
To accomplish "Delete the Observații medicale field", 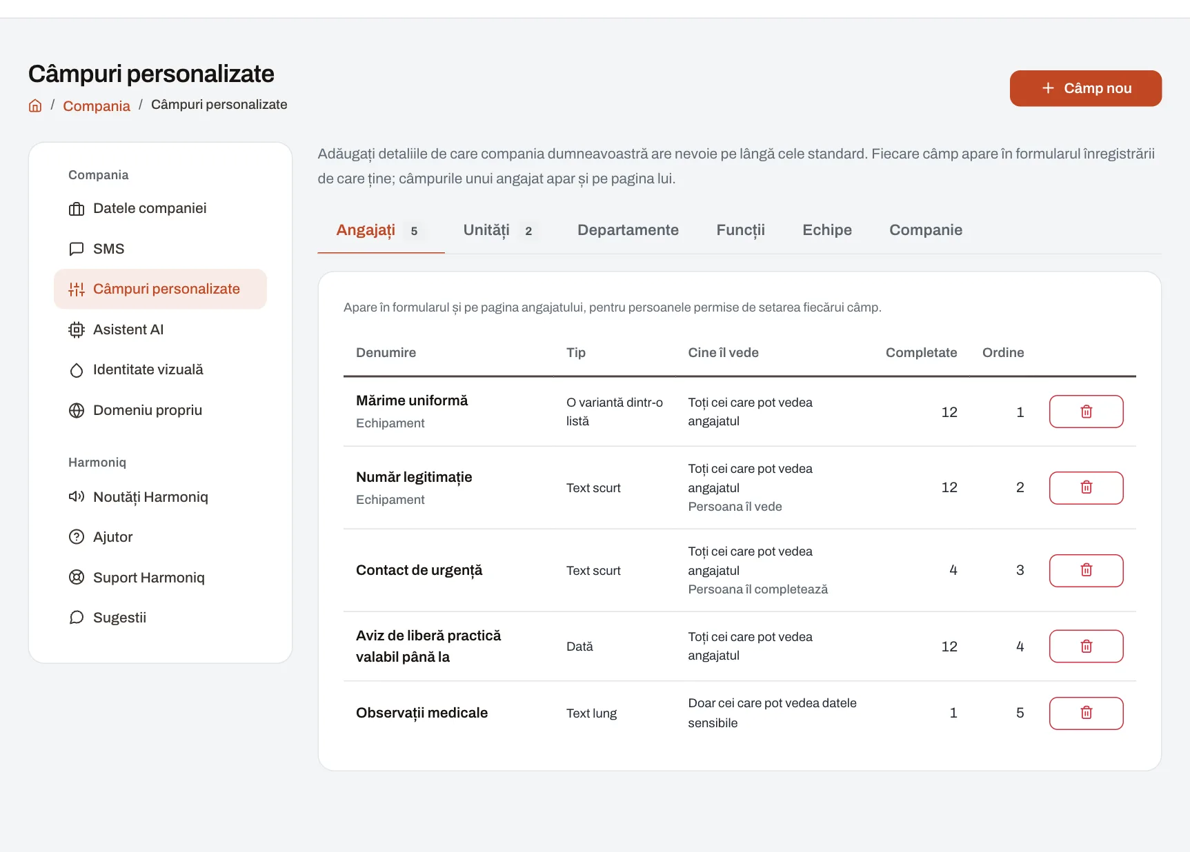I will click(x=1086, y=713).
